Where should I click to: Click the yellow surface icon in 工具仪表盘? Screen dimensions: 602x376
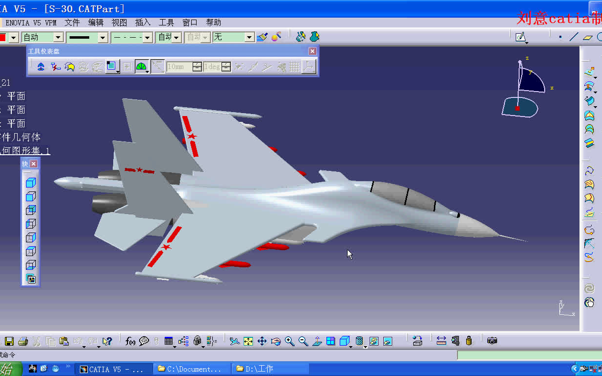pos(69,67)
